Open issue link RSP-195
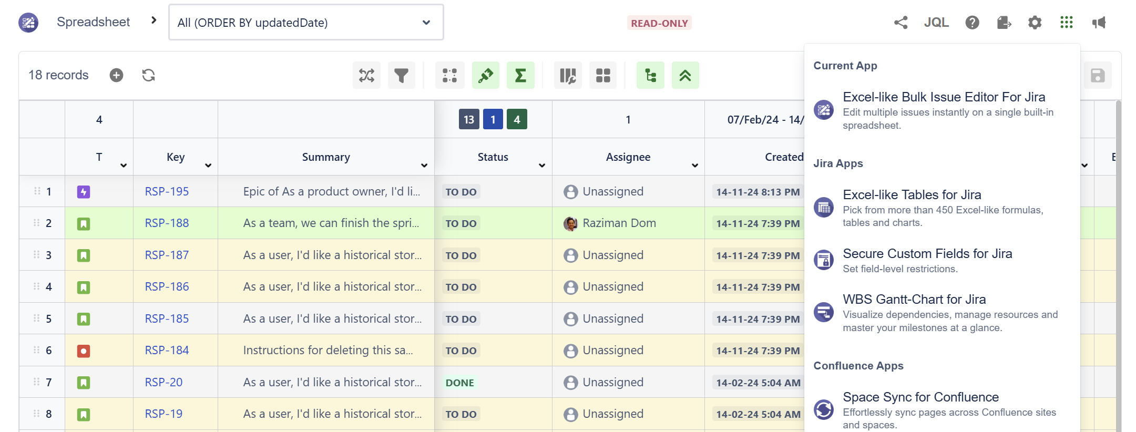1136x432 pixels. pyautogui.click(x=167, y=192)
